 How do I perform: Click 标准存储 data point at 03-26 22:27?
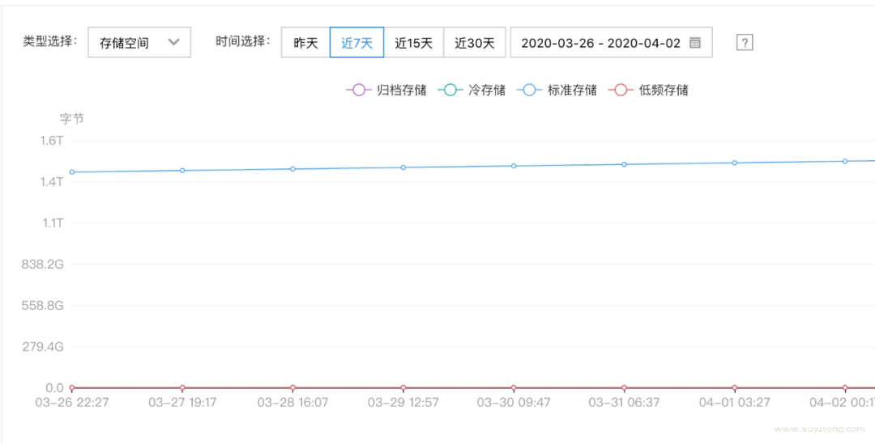pos(72,172)
